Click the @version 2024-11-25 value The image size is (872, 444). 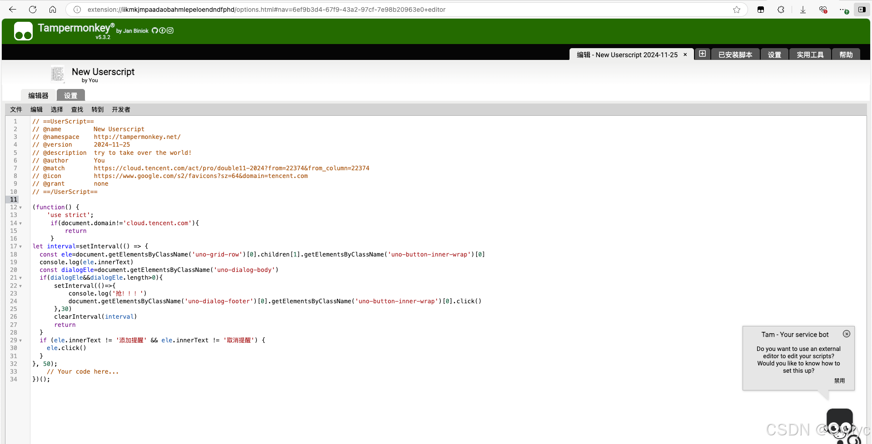[112, 144]
